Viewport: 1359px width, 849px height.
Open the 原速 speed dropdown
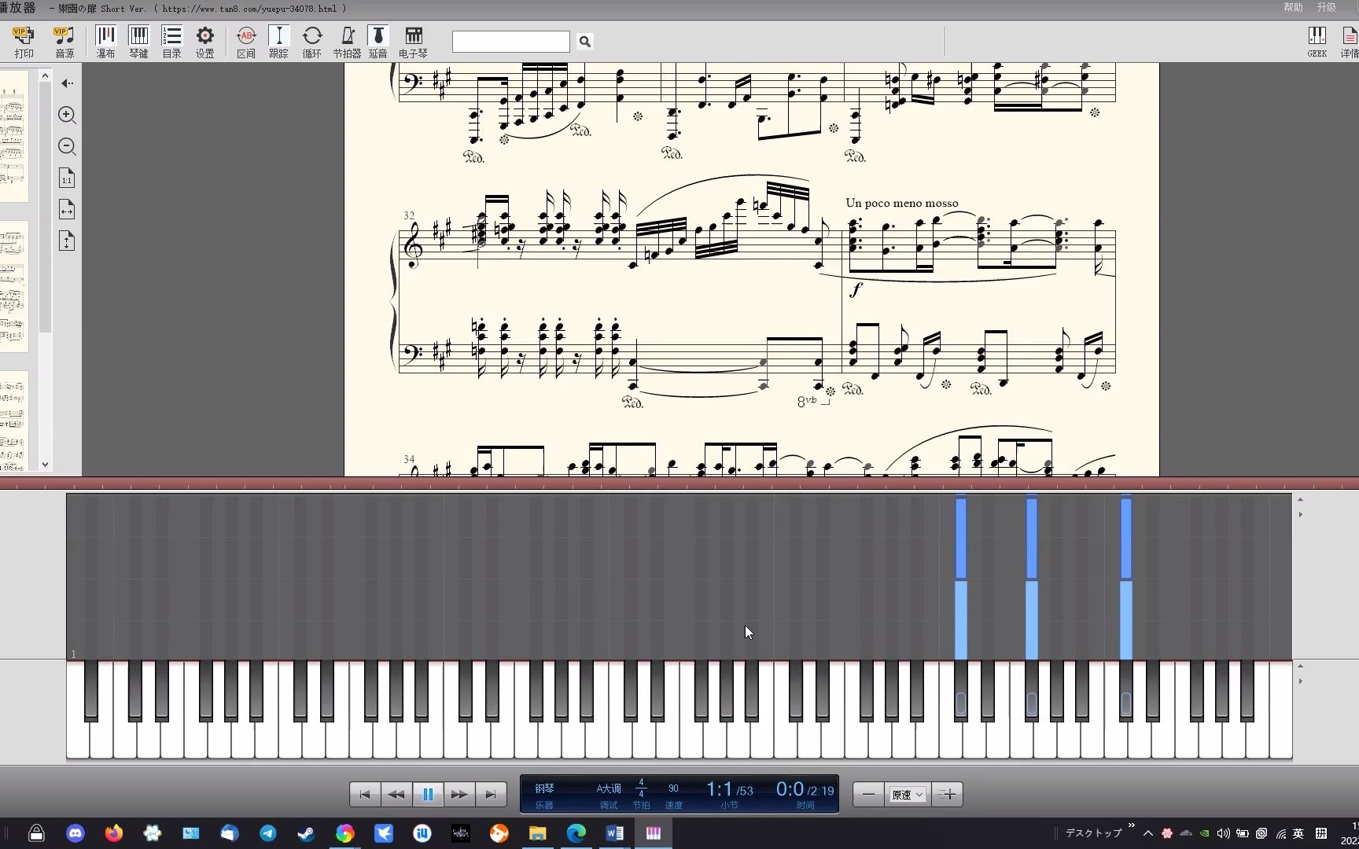pyautogui.click(x=908, y=795)
